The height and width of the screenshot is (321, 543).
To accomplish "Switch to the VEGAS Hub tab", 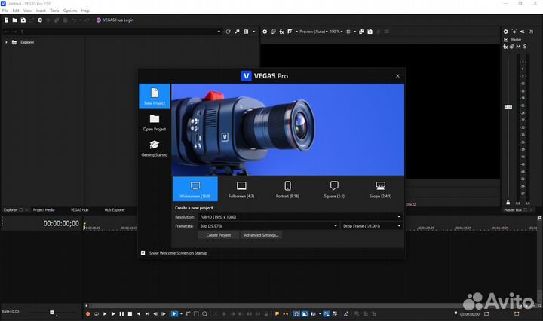I will coord(80,209).
